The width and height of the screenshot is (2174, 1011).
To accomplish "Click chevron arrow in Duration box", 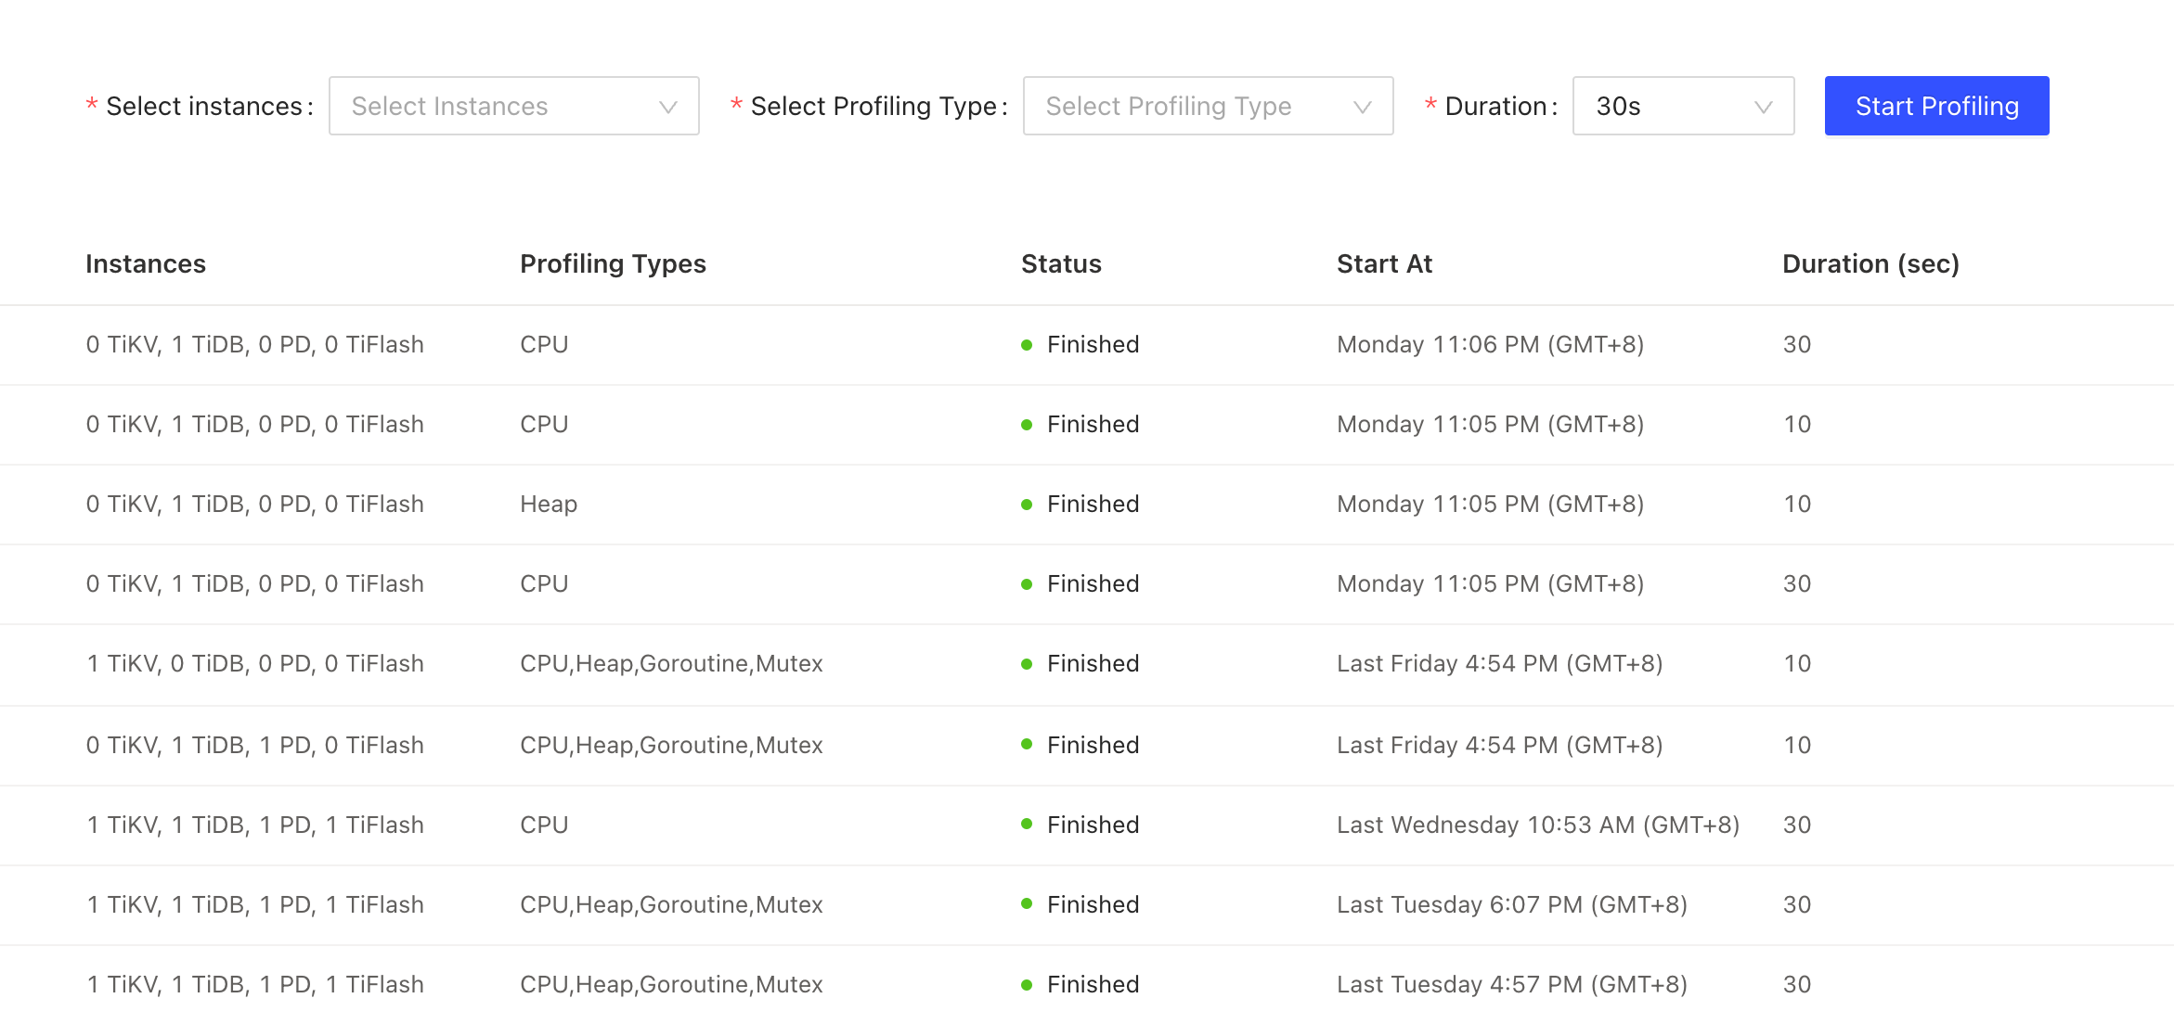I will click(x=1763, y=107).
